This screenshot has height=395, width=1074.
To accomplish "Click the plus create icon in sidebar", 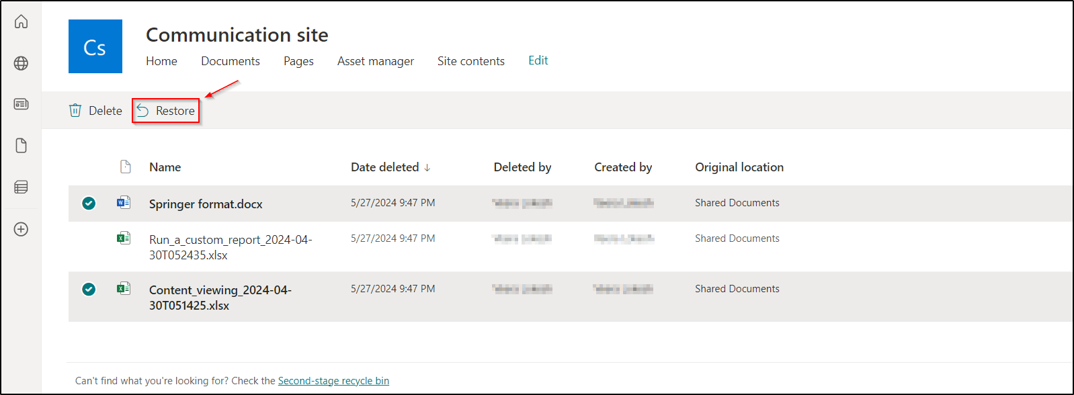I will click(x=22, y=229).
